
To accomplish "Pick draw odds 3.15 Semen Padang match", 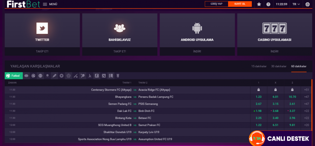I will (275, 104).
